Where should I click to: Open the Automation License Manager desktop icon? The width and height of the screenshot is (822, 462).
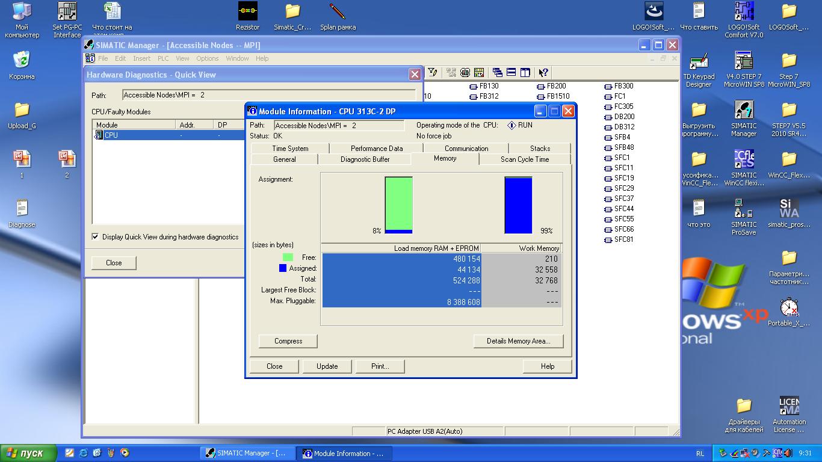click(789, 415)
